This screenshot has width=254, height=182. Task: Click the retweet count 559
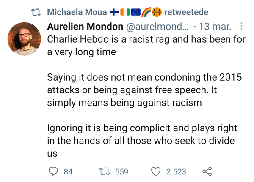point(121,172)
